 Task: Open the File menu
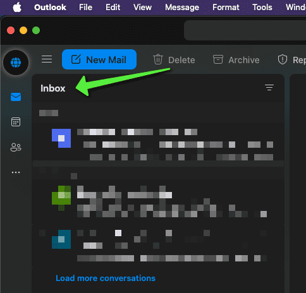click(85, 8)
